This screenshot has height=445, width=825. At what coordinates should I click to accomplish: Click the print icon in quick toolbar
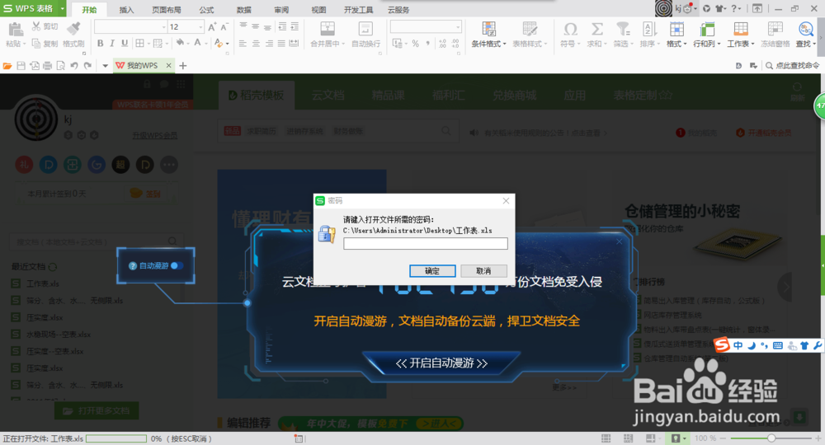(x=47, y=66)
